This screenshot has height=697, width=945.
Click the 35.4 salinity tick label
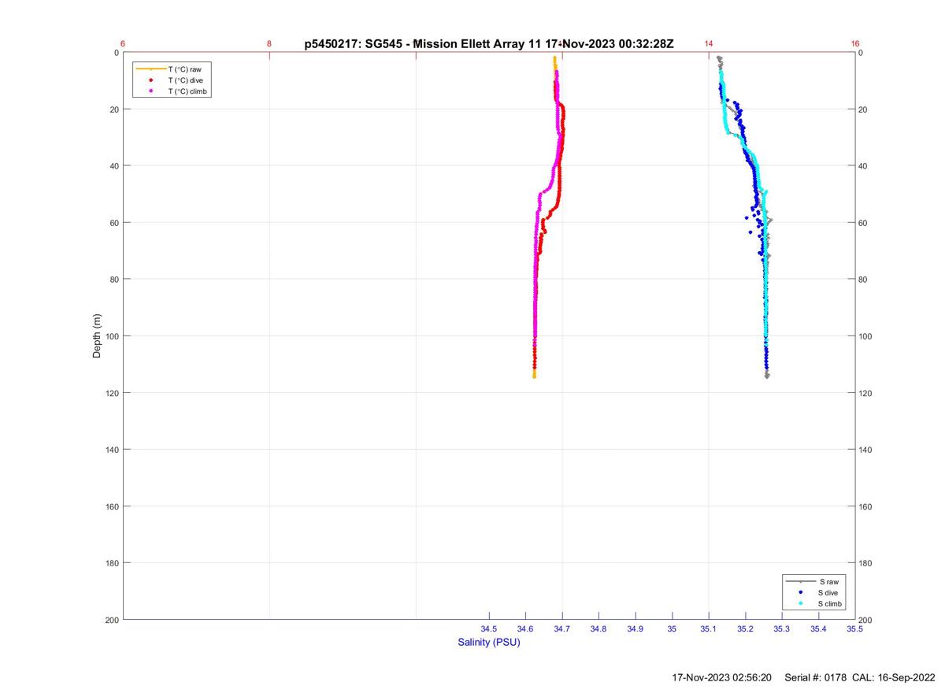818,629
